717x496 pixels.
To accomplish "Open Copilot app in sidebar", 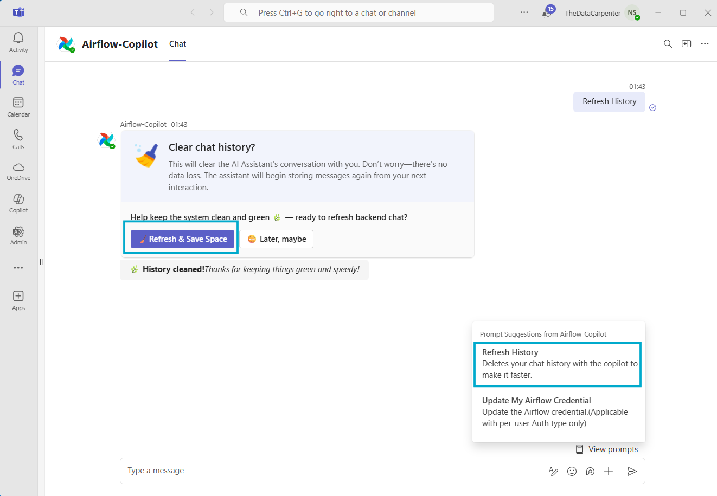I will pyautogui.click(x=18, y=203).
